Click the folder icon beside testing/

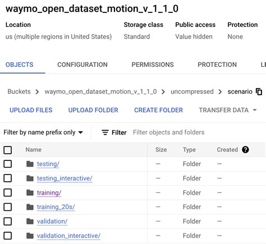(30, 164)
